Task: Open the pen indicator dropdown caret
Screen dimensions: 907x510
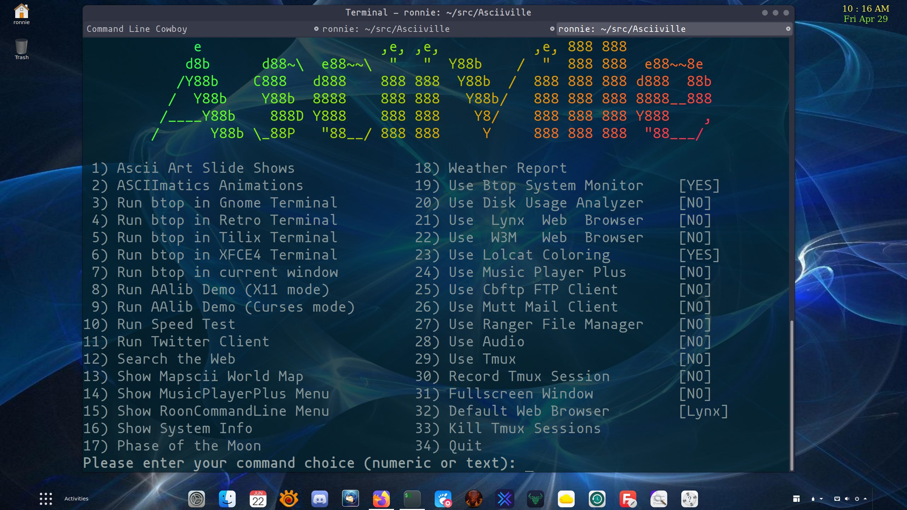Action: [821, 499]
